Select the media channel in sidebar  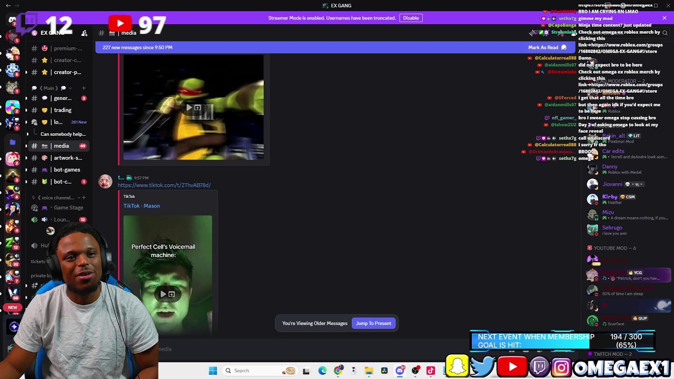point(59,146)
